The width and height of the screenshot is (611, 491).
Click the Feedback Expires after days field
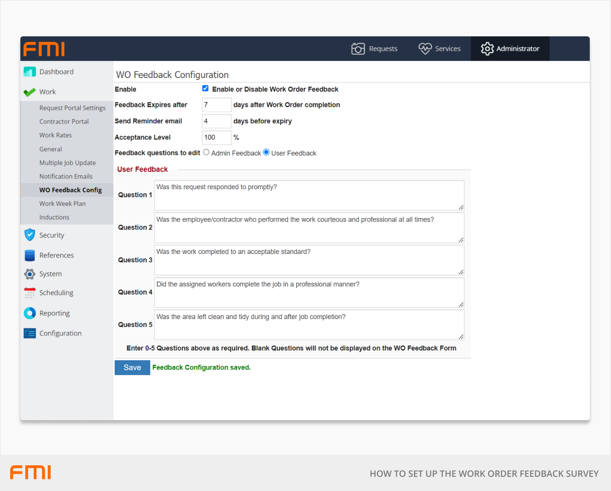pyautogui.click(x=216, y=105)
